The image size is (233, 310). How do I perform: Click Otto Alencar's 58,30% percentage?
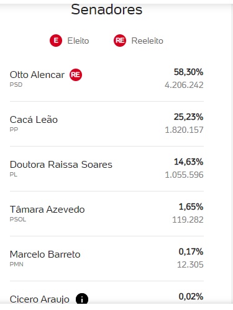point(188,72)
